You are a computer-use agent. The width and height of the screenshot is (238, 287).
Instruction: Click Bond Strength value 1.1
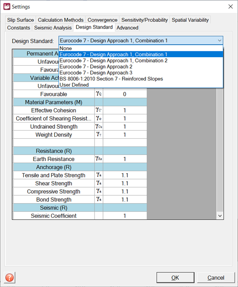[x=124, y=199]
